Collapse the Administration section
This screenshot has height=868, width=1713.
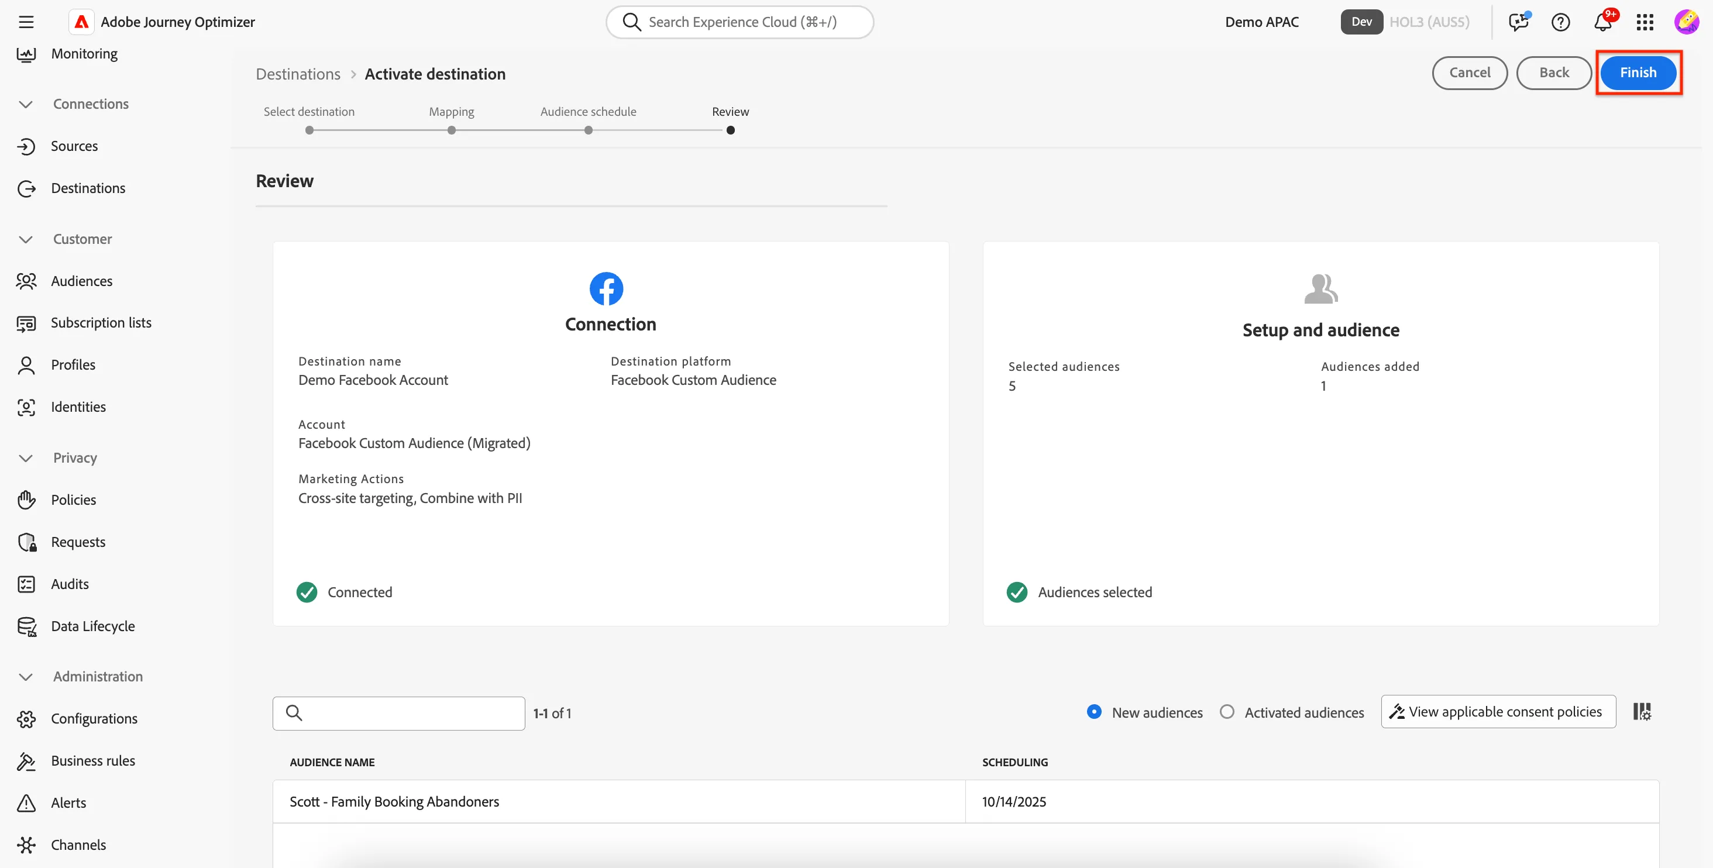26,677
